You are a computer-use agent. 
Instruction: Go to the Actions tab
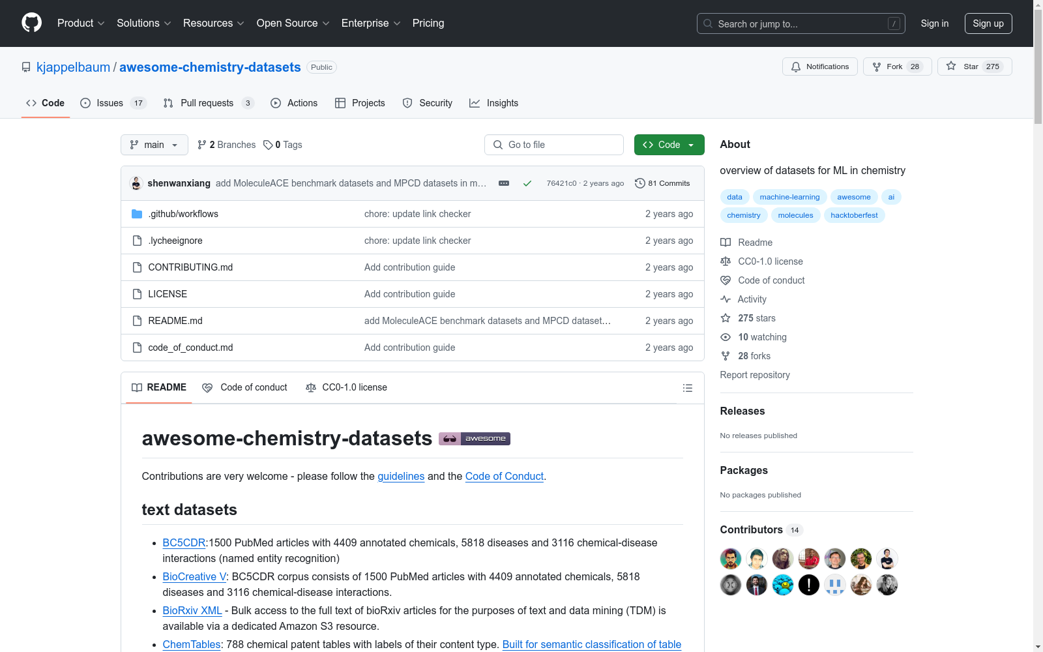pyautogui.click(x=294, y=103)
